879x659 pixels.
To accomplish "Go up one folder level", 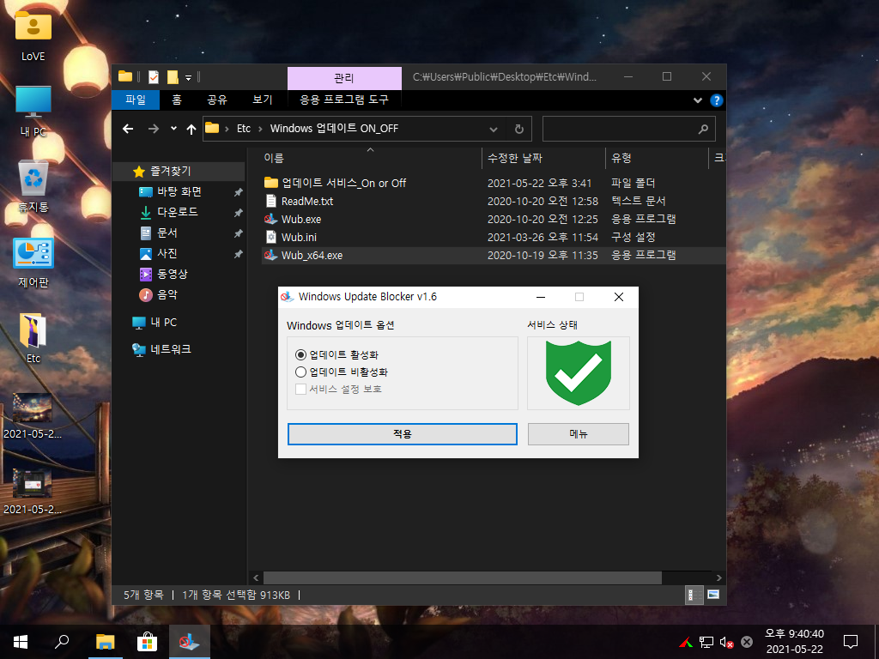I will click(x=191, y=129).
